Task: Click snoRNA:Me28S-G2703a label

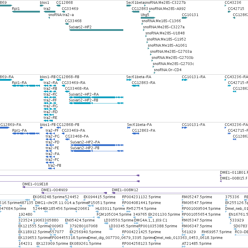Action: tap(171, 52)
